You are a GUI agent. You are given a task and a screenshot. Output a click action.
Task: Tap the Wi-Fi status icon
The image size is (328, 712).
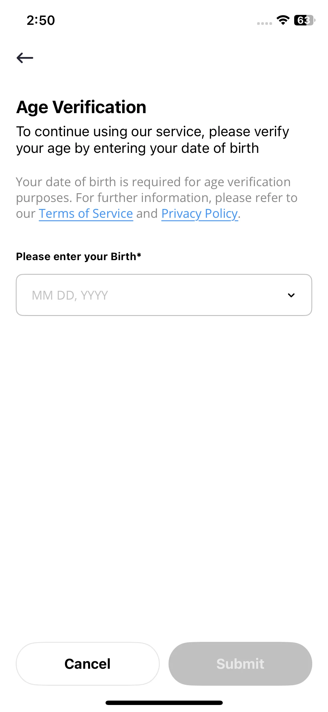283,20
